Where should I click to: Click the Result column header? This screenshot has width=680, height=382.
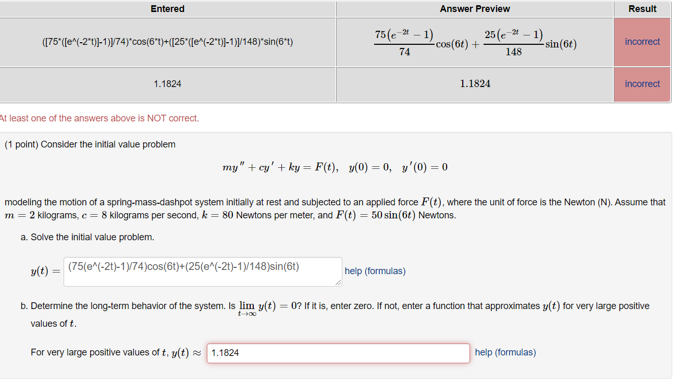[642, 9]
